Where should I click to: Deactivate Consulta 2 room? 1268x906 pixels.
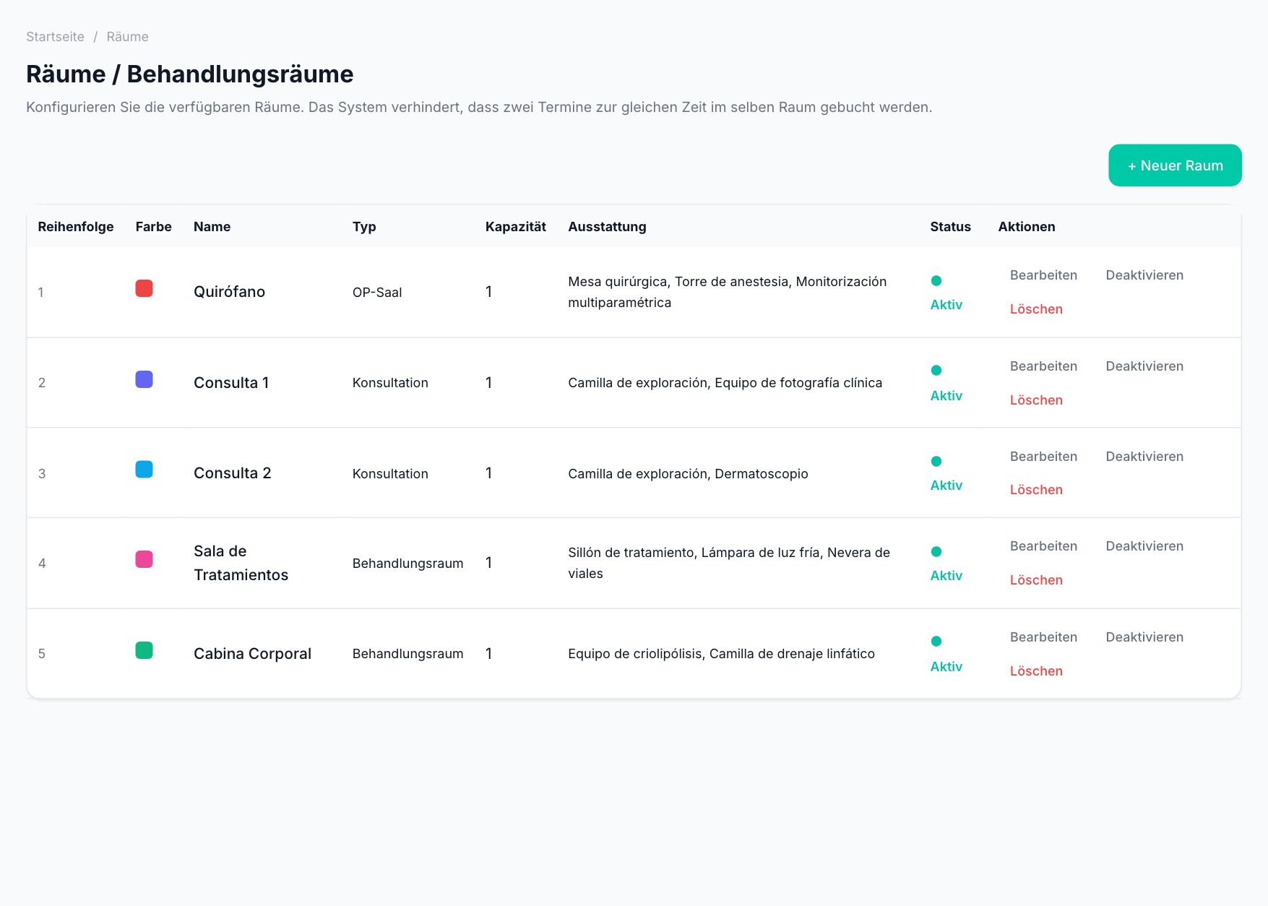[1144, 457]
